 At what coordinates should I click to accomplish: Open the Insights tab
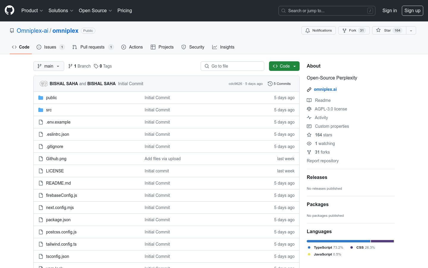[x=223, y=47]
